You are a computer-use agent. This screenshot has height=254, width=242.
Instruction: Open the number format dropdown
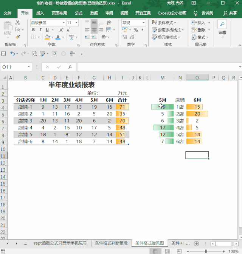pos(144,23)
